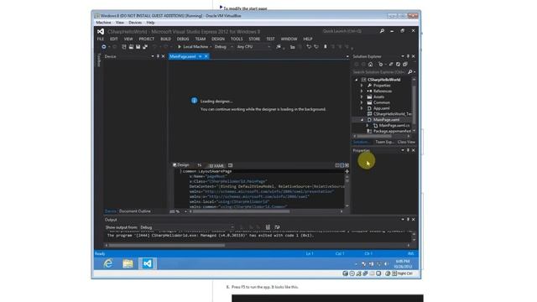This screenshot has height=302, width=537.
Task: Expand the Assets folder node
Action: pyautogui.click(x=362, y=97)
